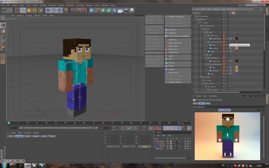
Task: Go to end of animation
Action: (x=144, y=128)
